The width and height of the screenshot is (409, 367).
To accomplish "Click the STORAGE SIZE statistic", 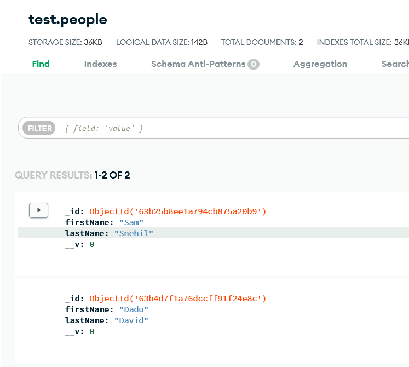I will 65,42.
